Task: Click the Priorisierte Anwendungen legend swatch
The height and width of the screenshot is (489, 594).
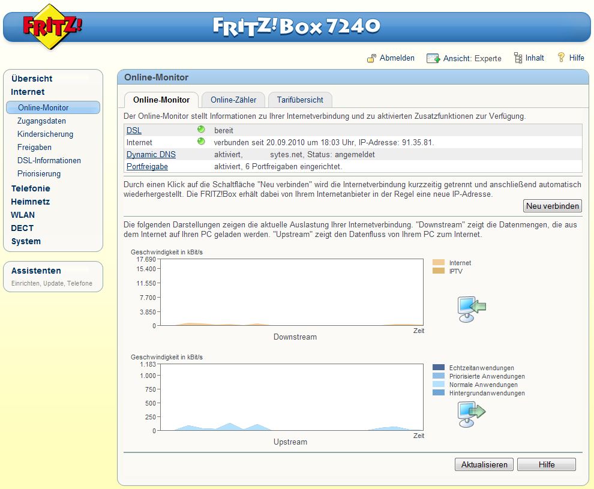Action: (439, 376)
